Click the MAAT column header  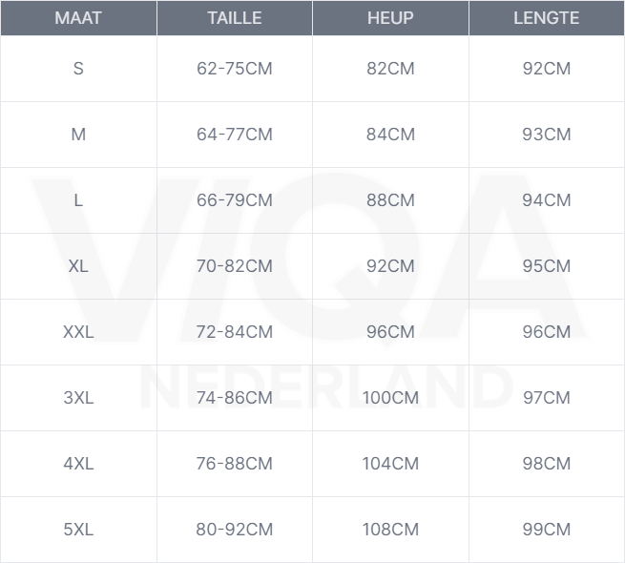(78, 18)
